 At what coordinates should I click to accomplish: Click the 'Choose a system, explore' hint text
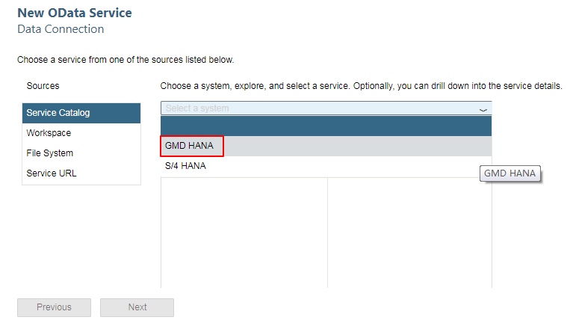pos(361,86)
